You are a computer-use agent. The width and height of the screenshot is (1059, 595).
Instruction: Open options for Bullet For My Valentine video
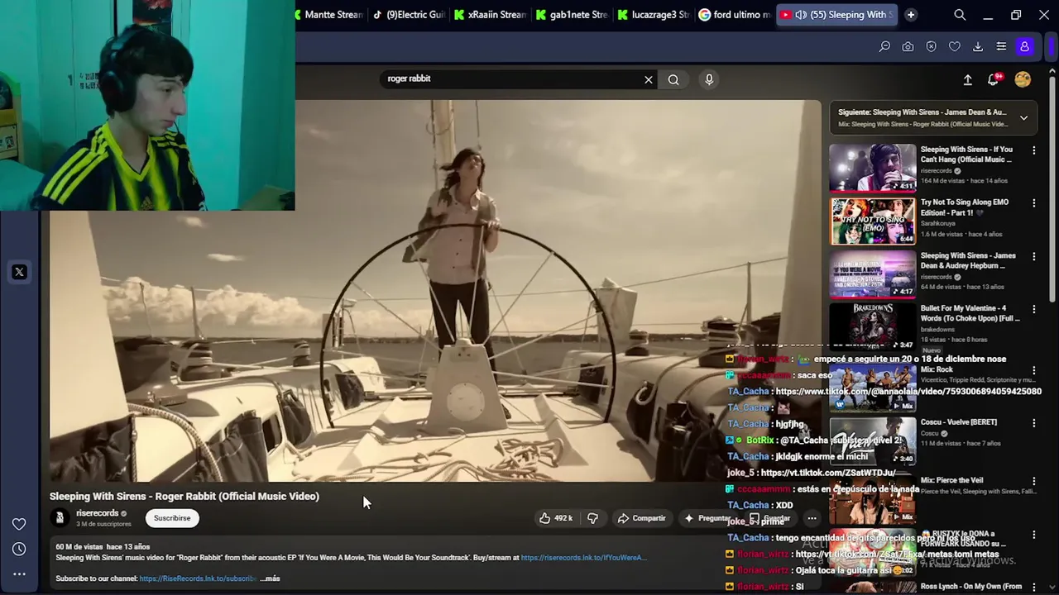tap(1033, 309)
